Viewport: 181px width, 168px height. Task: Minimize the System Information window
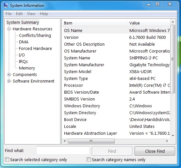click(x=149, y=4)
